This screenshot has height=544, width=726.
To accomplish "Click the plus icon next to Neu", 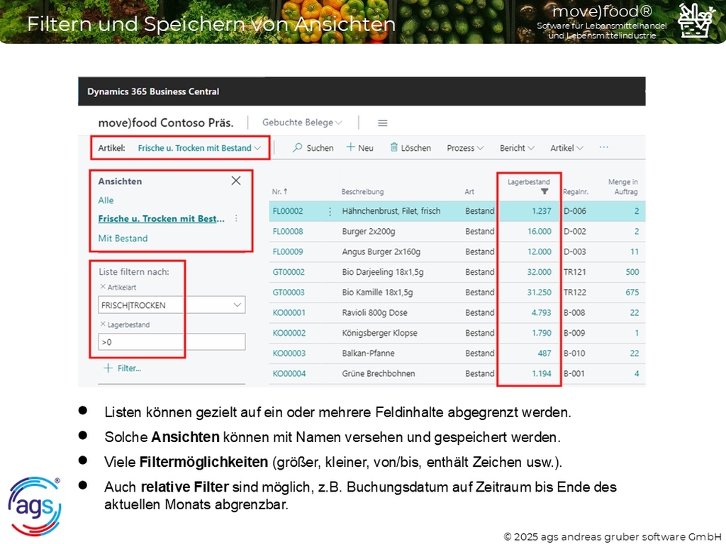I will point(350,147).
